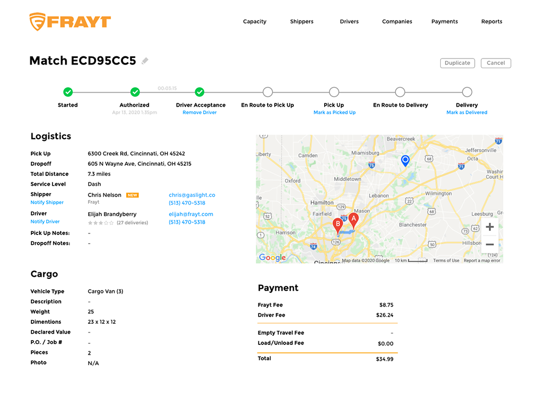
Task: Click the Apr 13, 2020 1:35pm timestamp
Action: click(134, 113)
